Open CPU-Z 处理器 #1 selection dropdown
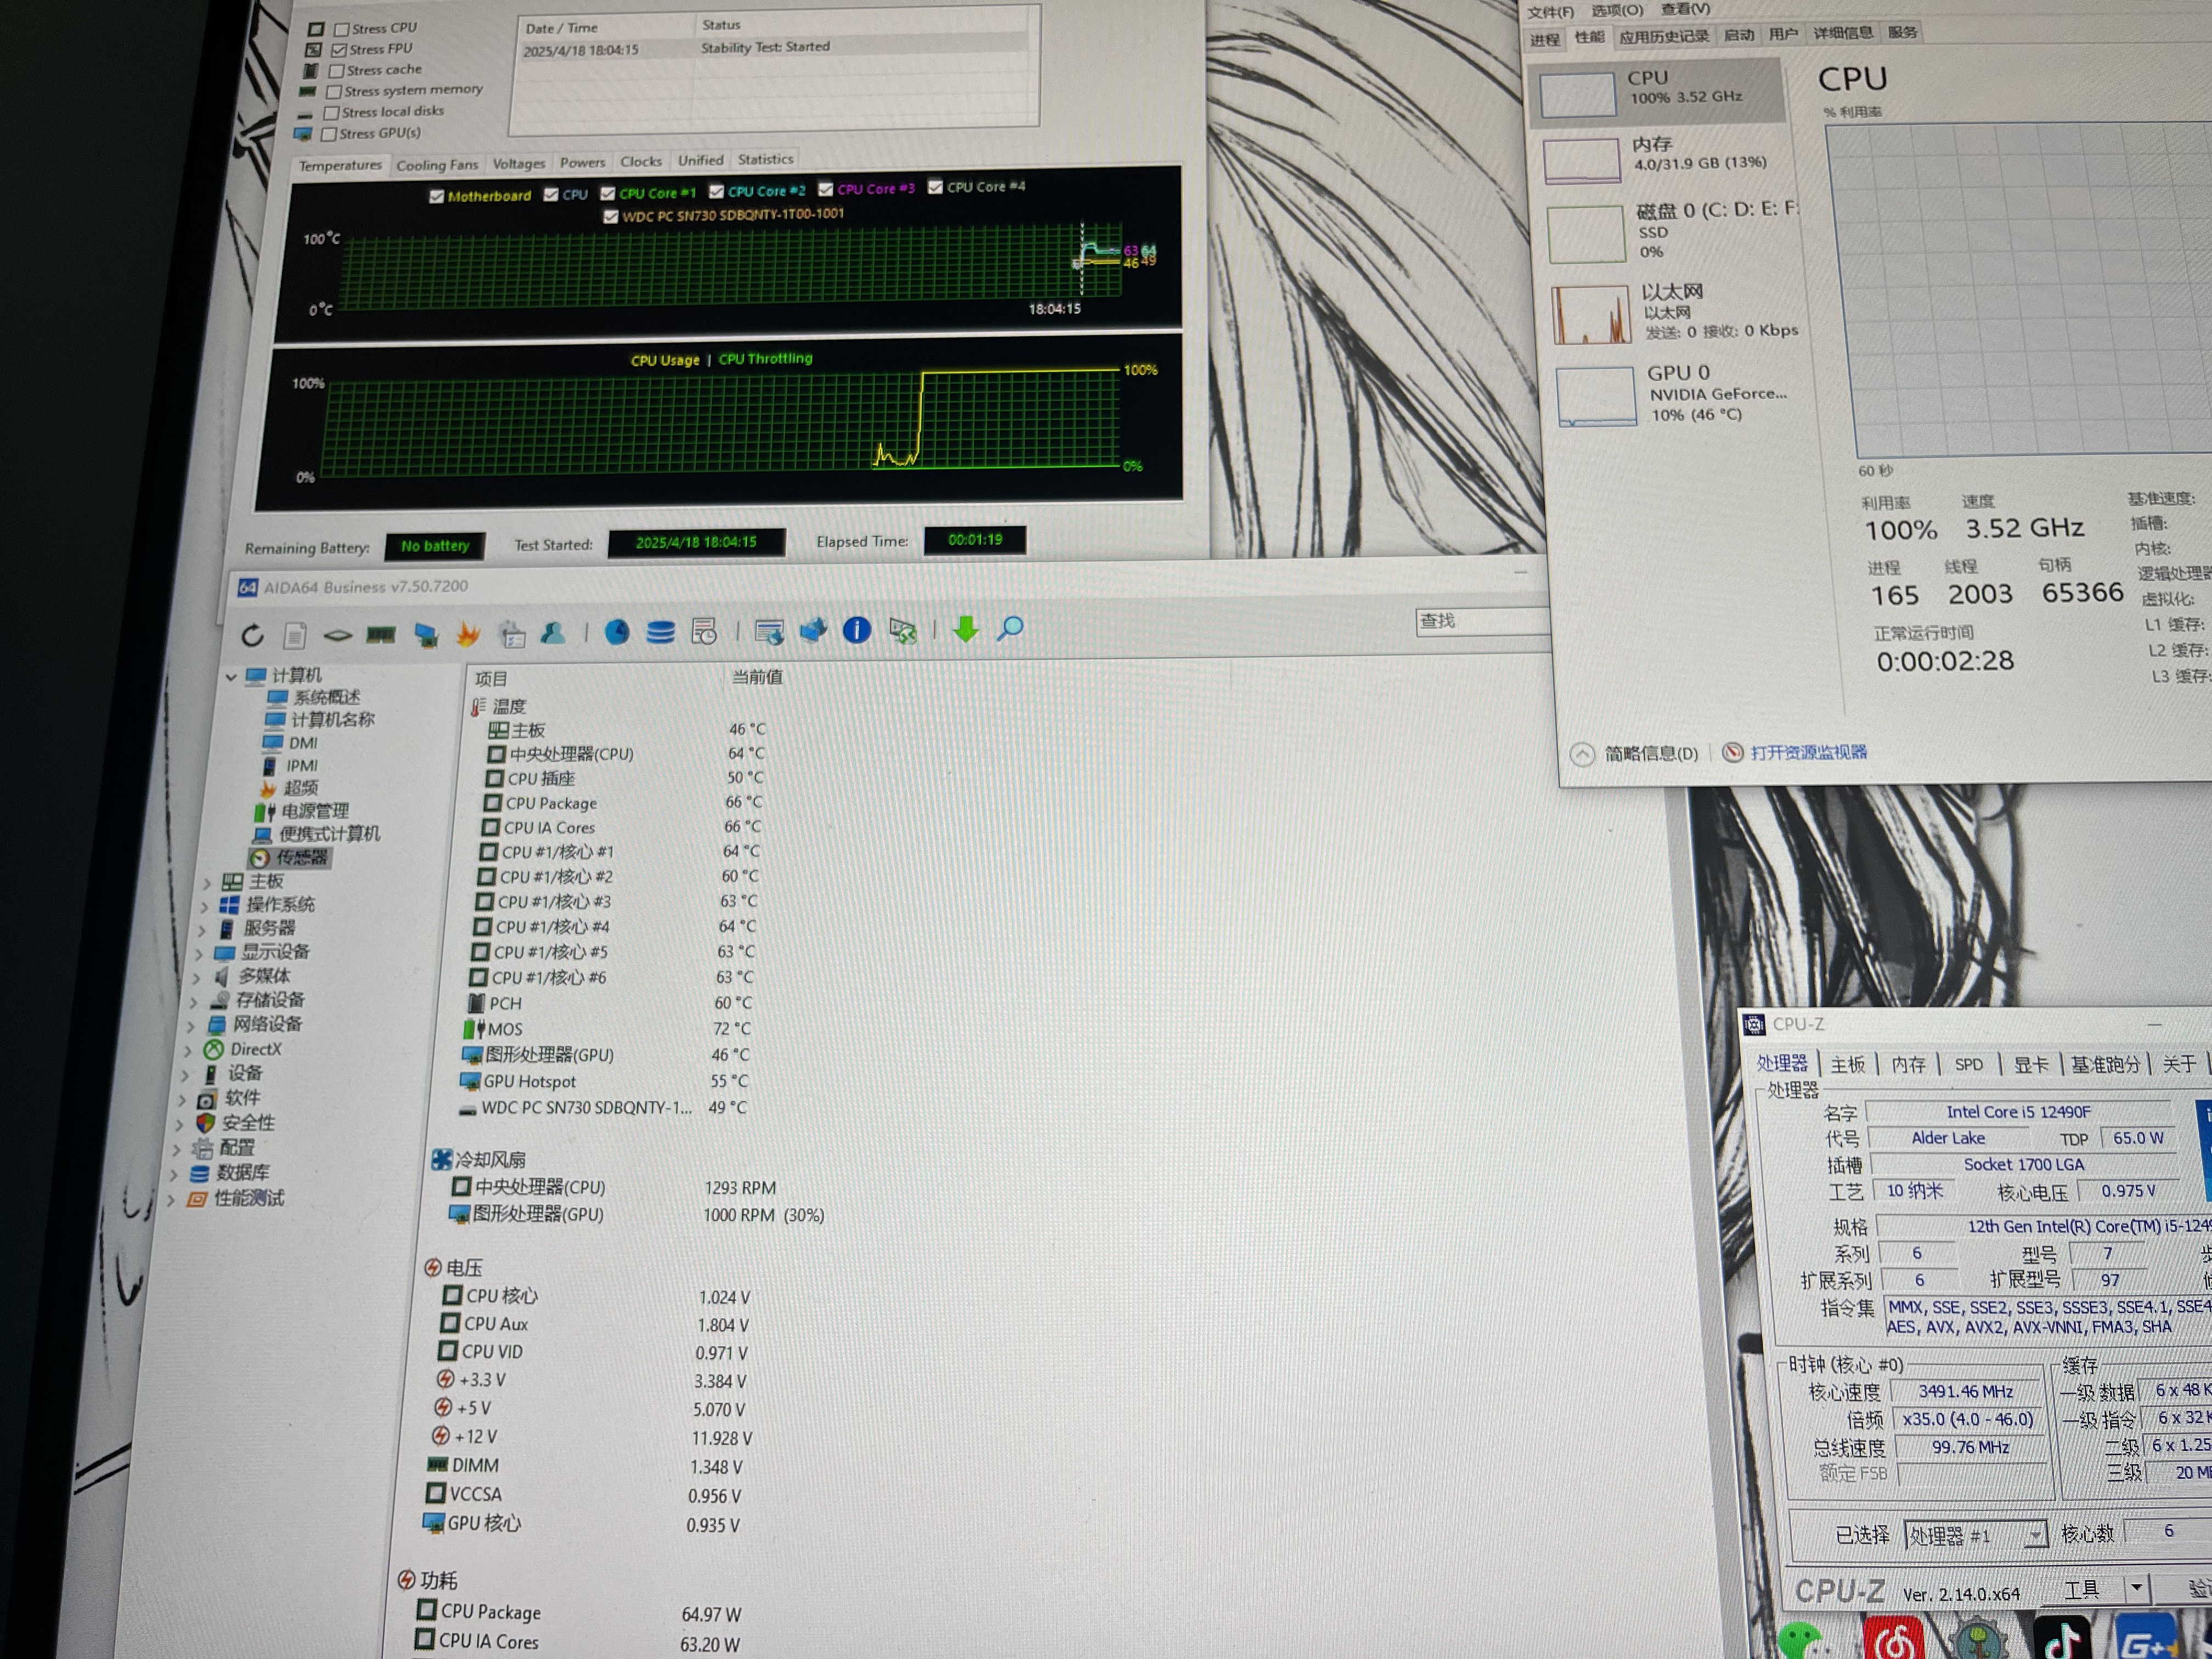This screenshot has height=1659, width=2212. (2034, 1535)
